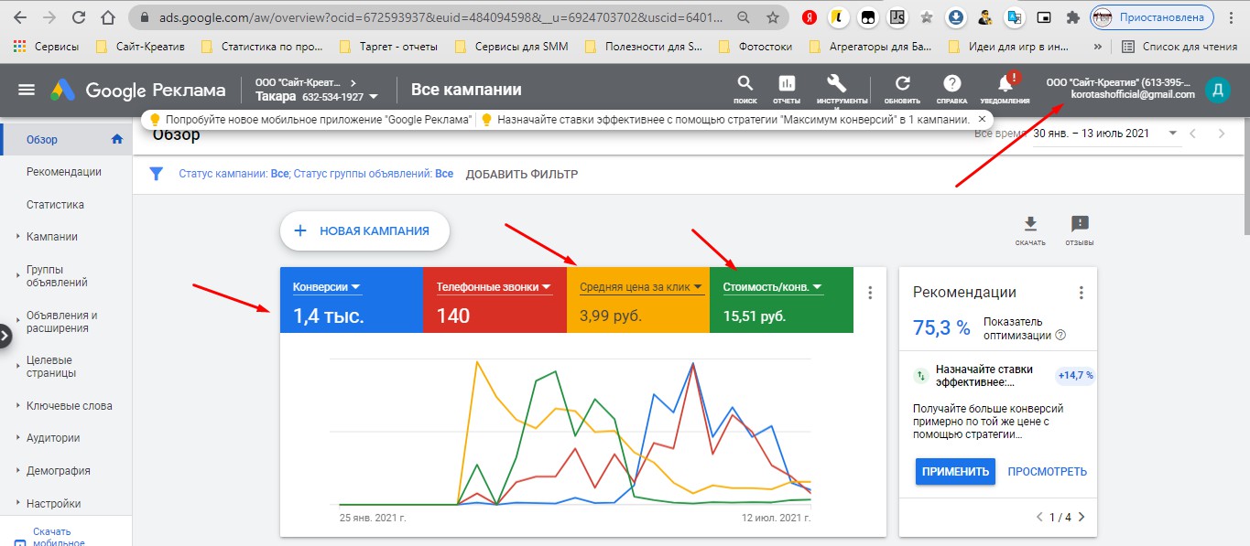This screenshot has width=1250, height=546.
Task: Show previous recommendation arrow
Action: point(1039,517)
